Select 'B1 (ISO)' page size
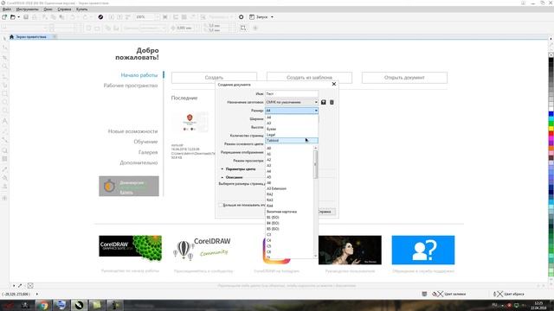 coord(290,218)
